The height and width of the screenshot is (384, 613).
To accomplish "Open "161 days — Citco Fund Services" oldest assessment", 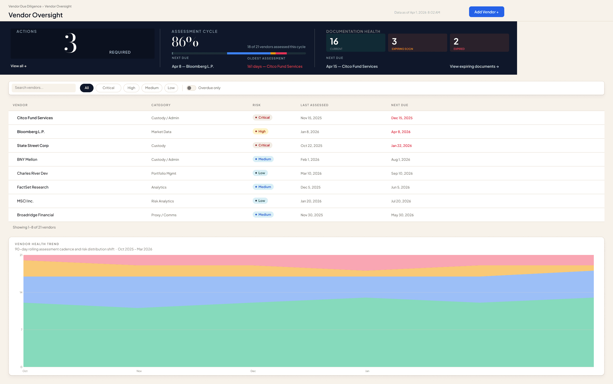I will coord(275,66).
